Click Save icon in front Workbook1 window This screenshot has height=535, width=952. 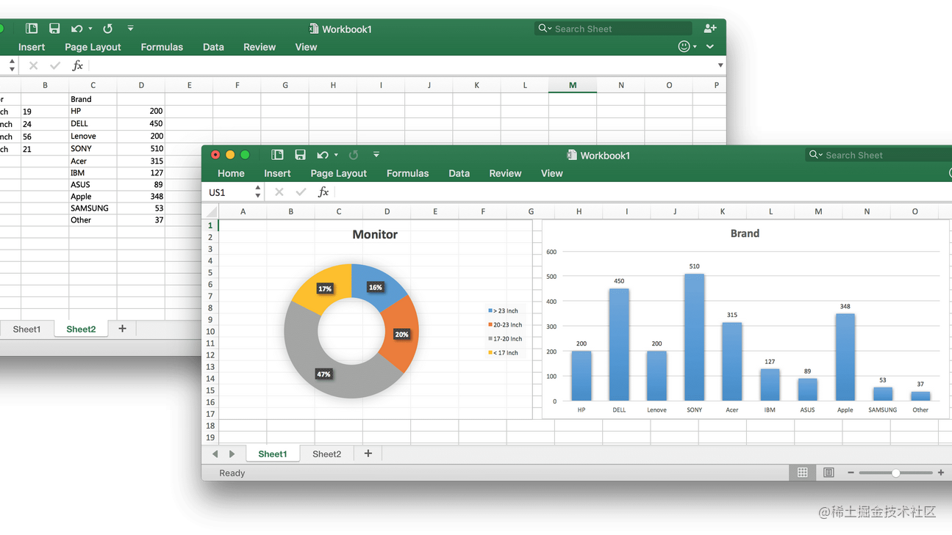coord(300,155)
